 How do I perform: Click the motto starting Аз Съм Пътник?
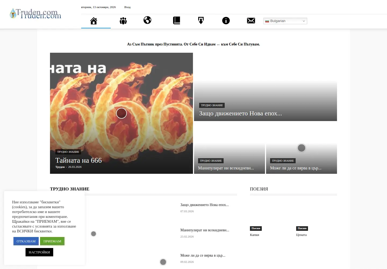click(193, 44)
